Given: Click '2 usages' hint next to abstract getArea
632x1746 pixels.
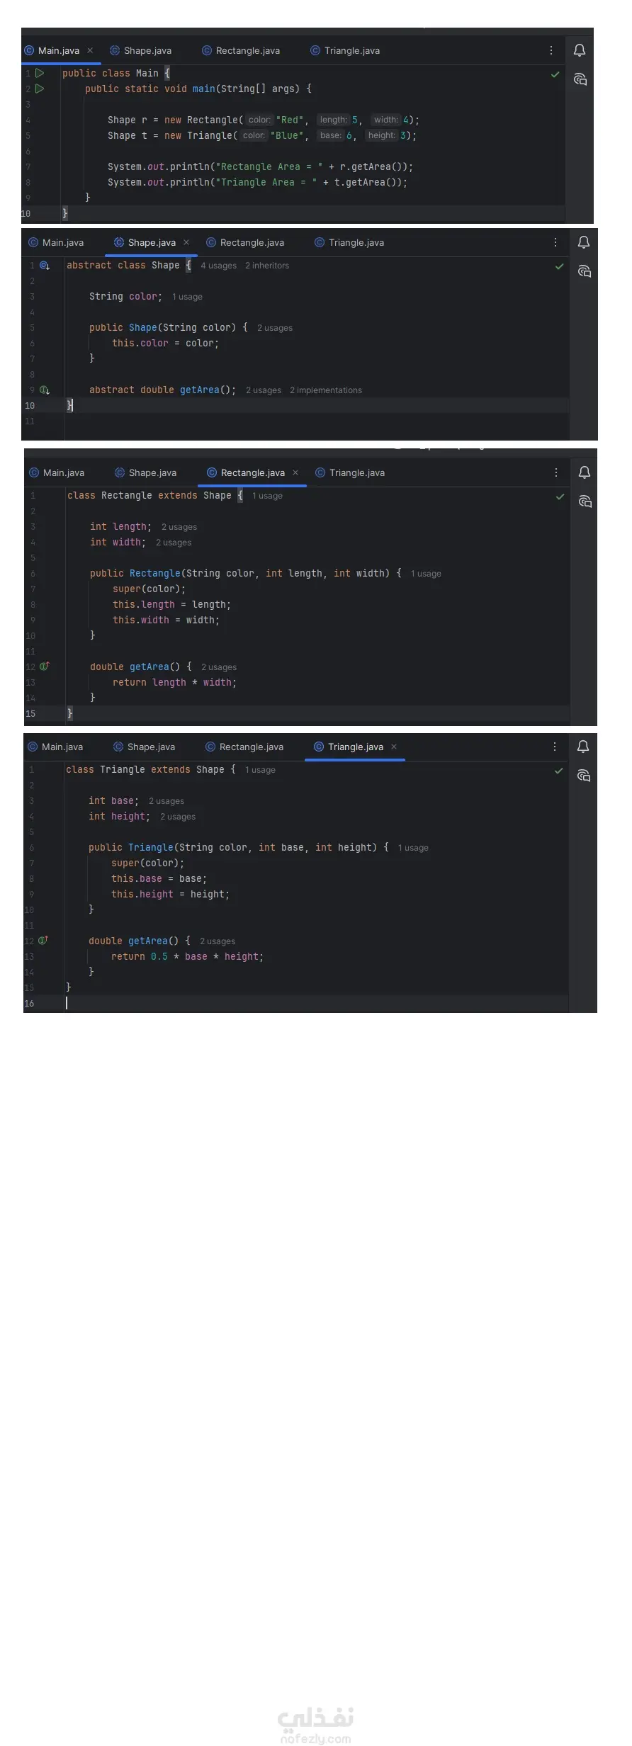Looking at the screenshot, I should 264,390.
